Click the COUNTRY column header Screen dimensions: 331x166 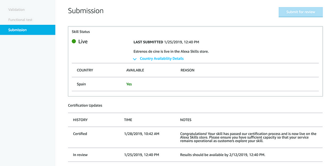pyautogui.click(x=85, y=70)
